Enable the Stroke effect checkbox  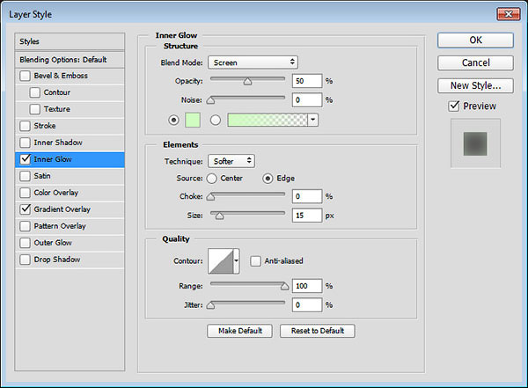pyautogui.click(x=25, y=126)
